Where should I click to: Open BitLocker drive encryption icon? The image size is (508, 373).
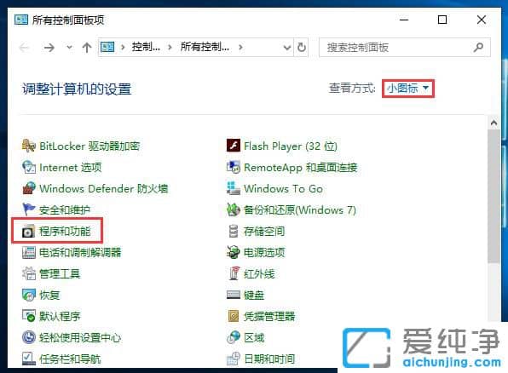pyautogui.click(x=29, y=146)
